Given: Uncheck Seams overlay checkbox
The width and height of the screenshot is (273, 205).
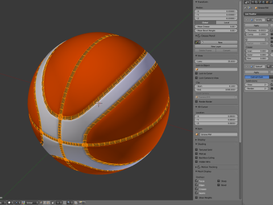Looking at the screenshot, I should [x=196, y=193].
